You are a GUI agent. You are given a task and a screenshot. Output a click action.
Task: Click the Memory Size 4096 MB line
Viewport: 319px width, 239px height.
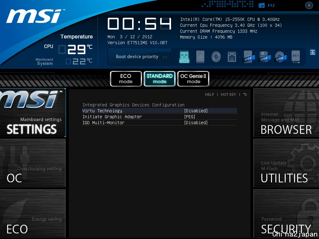click(x=206, y=37)
